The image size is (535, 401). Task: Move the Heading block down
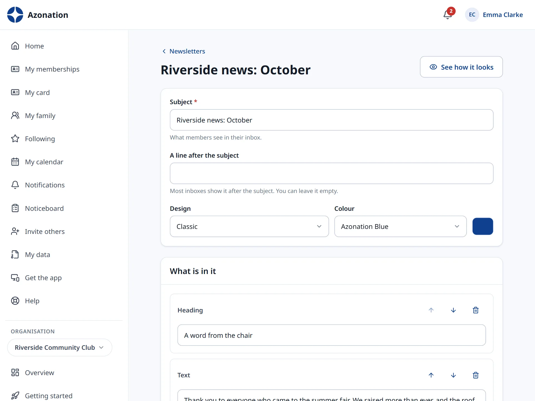pyautogui.click(x=453, y=310)
